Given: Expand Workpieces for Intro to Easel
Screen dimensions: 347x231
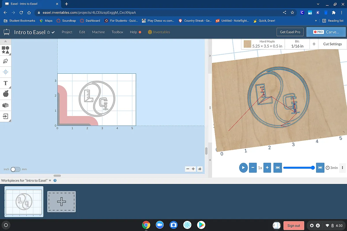Looking at the screenshot, I should point(50,180).
